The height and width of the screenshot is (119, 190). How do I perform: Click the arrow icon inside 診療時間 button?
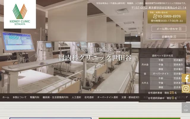click(175, 37)
